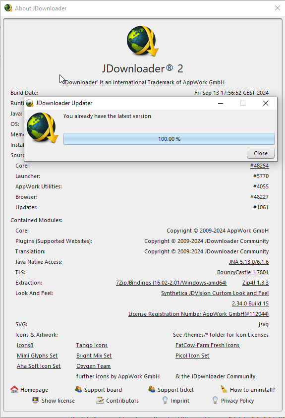Click the About JDownloader title bar icon
Screen dimensions: 285x418
coord(8,8)
